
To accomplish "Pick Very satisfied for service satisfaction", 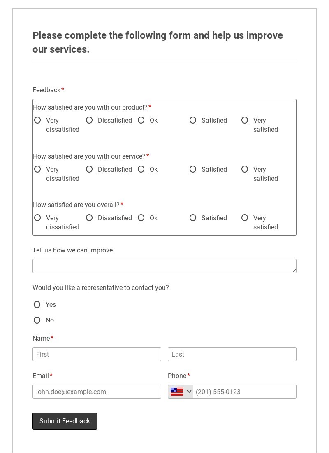I will click(245, 169).
